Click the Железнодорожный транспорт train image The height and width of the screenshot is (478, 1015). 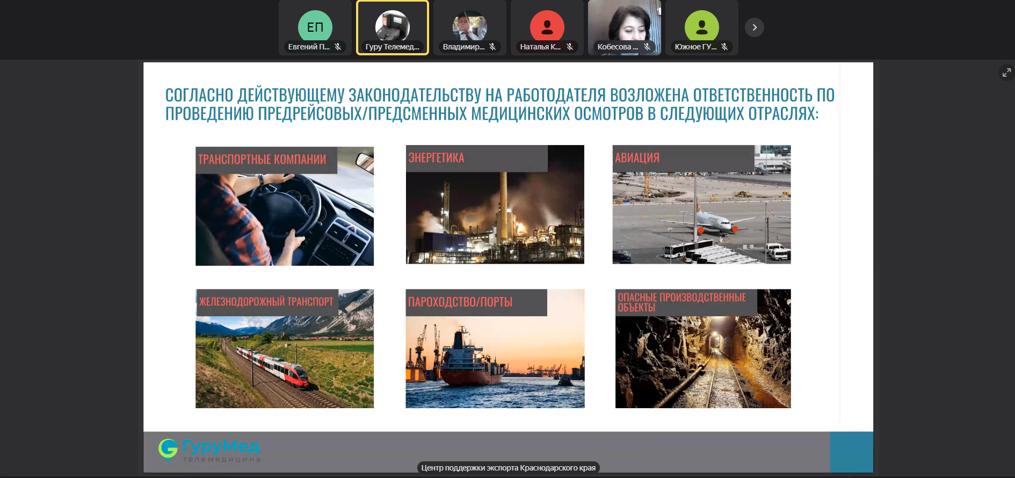(x=284, y=360)
